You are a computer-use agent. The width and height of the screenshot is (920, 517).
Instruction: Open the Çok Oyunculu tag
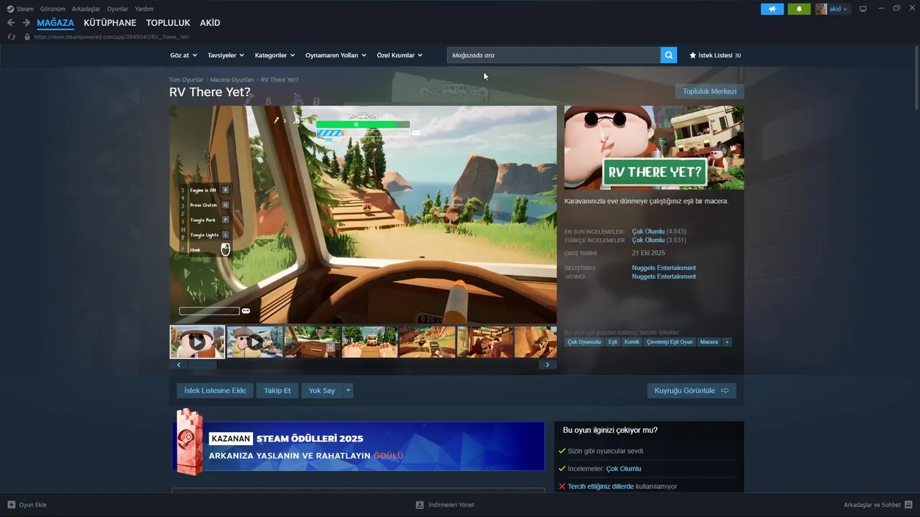coord(584,342)
